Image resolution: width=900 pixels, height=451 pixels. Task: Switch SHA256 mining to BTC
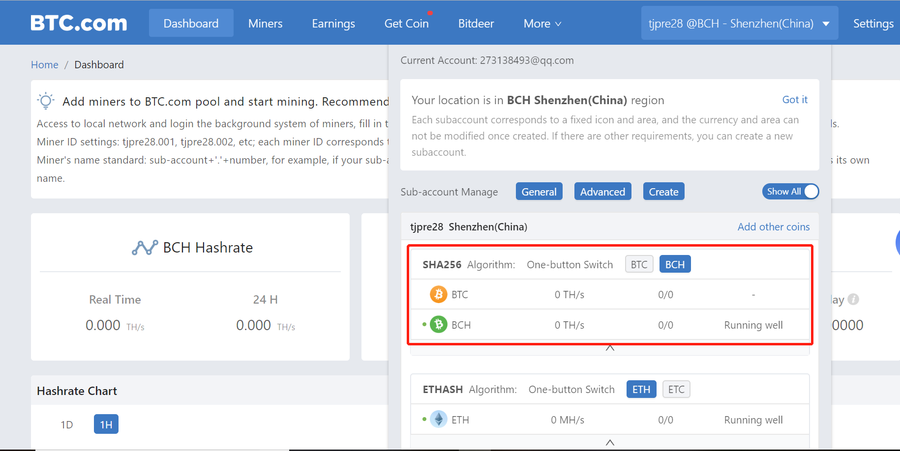(x=639, y=264)
